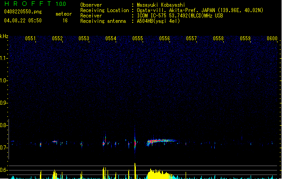Click receiver value ICOM IC-575 53.7492 MHz USB
This screenshot has width=282, height=179.
(180, 16)
